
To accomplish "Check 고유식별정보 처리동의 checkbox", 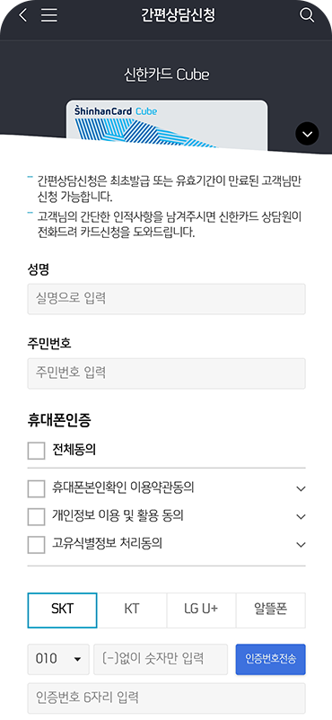I will (36, 545).
